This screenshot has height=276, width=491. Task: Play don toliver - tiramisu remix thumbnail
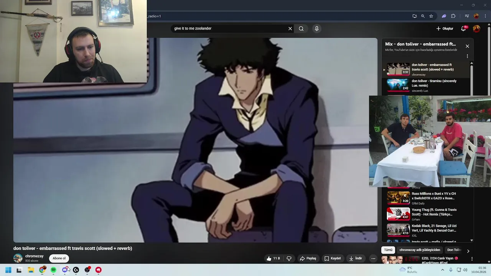click(x=398, y=85)
